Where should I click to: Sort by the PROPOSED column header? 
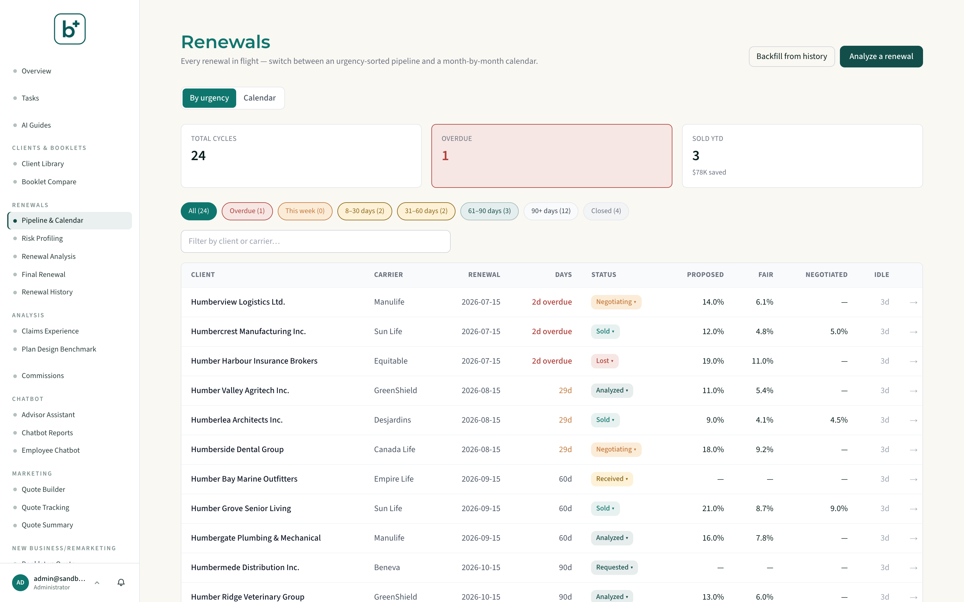click(x=705, y=275)
